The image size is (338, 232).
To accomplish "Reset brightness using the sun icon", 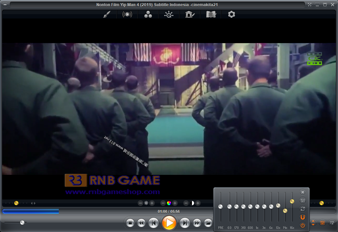I will 146,203.
